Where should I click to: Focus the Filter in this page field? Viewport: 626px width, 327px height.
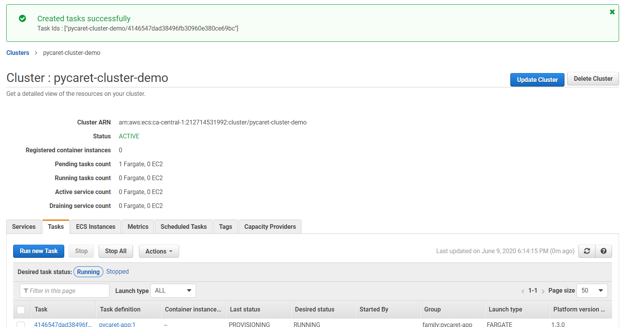[x=65, y=291]
